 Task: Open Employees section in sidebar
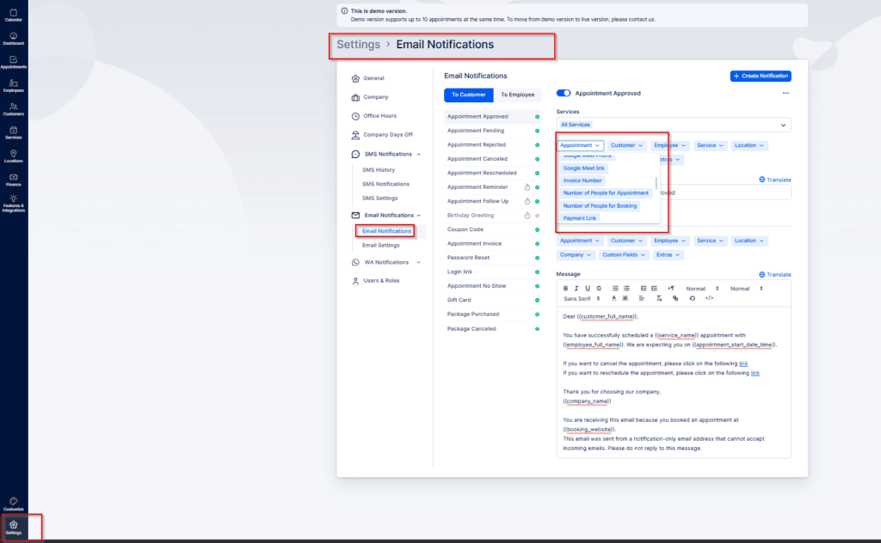point(14,86)
